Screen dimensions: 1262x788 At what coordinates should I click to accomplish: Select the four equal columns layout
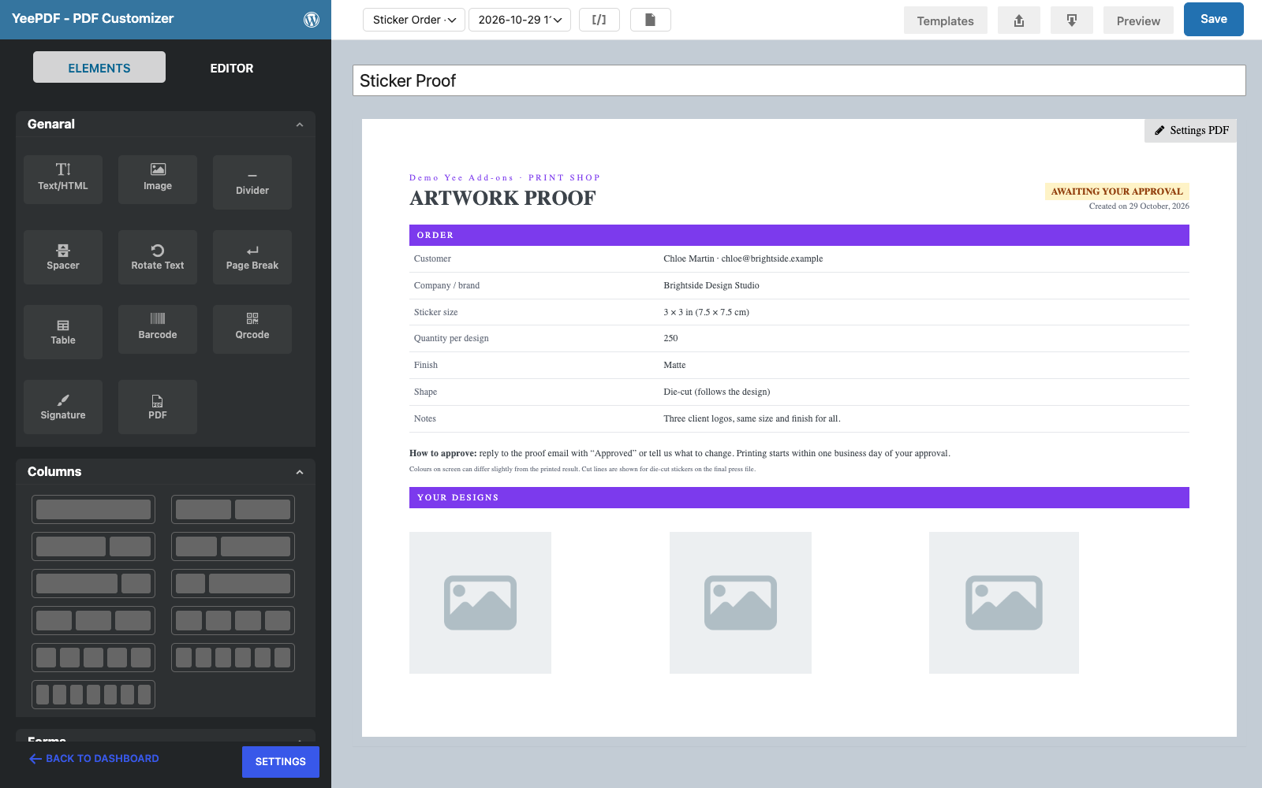[x=233, y=620]
